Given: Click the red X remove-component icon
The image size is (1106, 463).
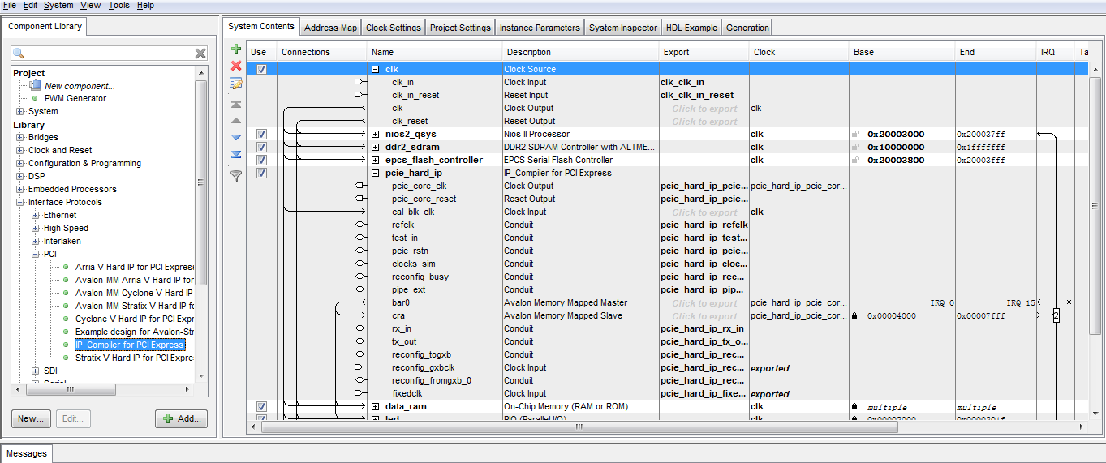Looking at the screenshot, I should (x=236, y=66).
